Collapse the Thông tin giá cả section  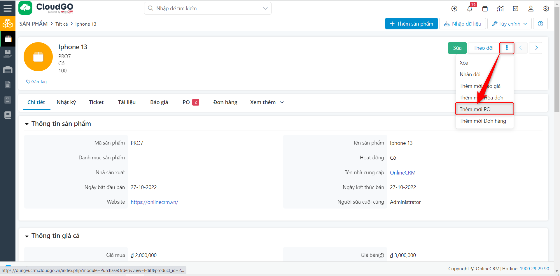27,236
